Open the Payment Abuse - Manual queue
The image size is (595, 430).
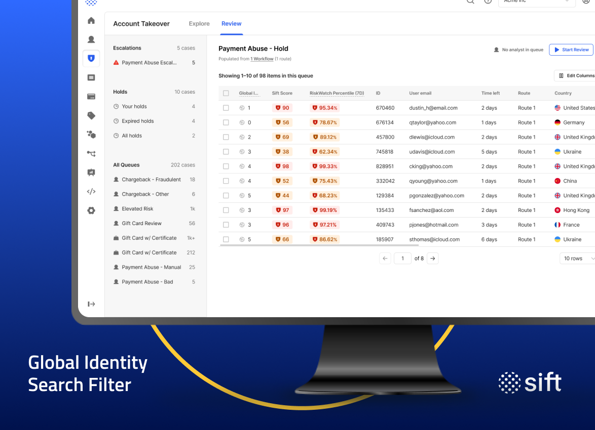pyautogui.click(x=154, y=267)
